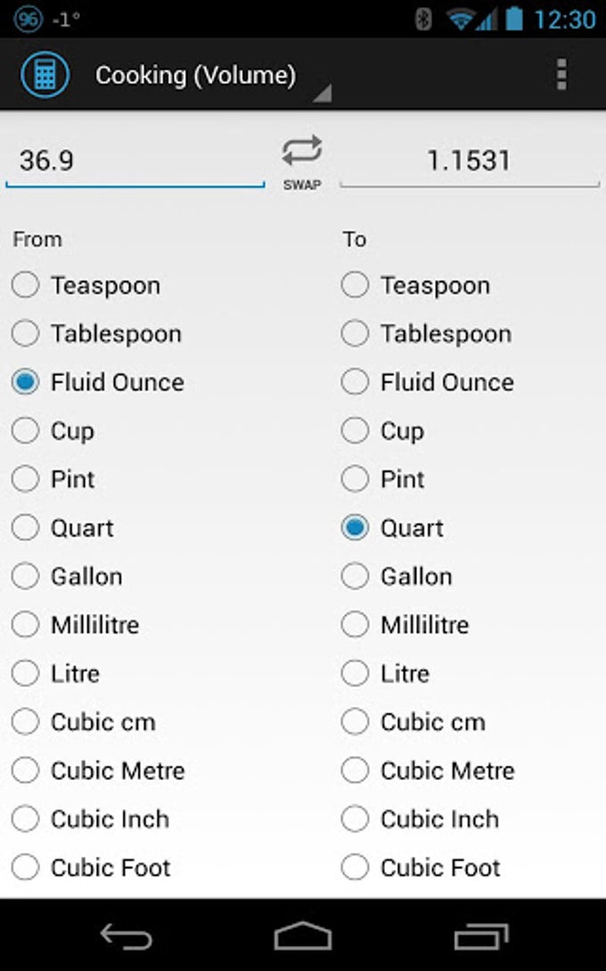Screen dimensions: 606x971
Task: Tap the Bluetooth status bar icon
Action: pyautogui.click(x=423, y=20)
